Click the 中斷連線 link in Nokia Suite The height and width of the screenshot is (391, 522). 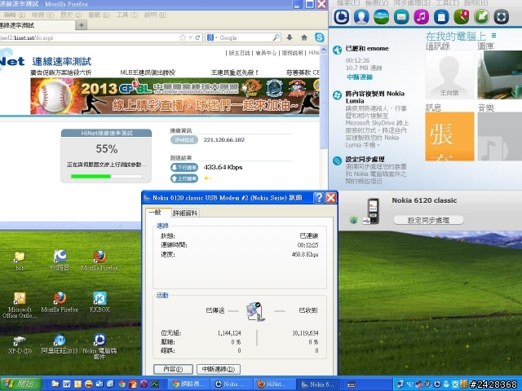coord(360,77)
